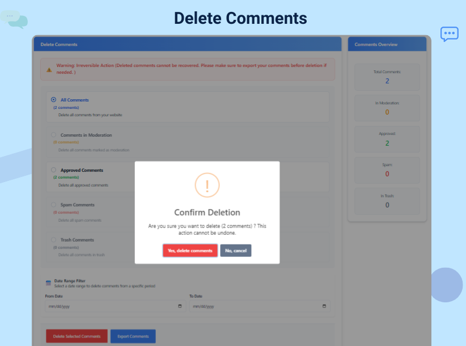Image resolution: width=466 pixels, height=346 pixels.
Task: Pick the Trash Comments radio option
Action: (53, 239)
